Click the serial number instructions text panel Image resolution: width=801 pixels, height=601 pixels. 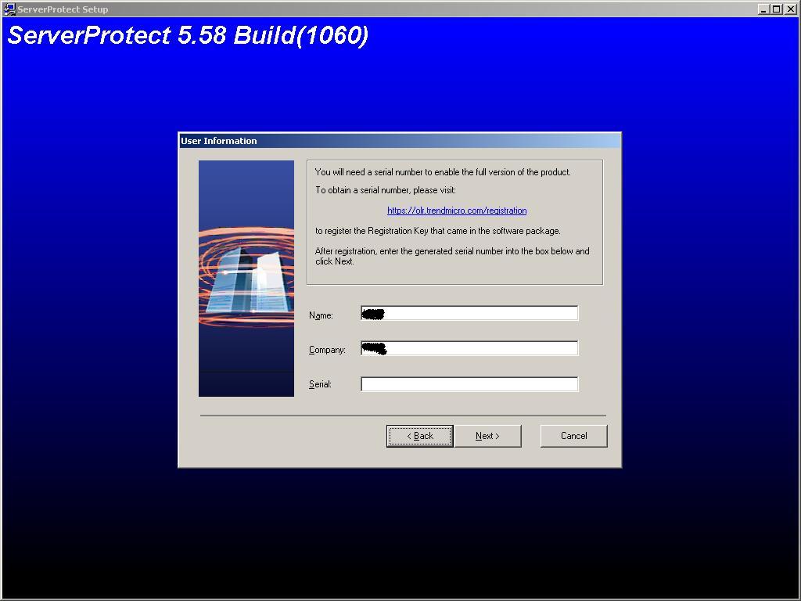[454, 221]
